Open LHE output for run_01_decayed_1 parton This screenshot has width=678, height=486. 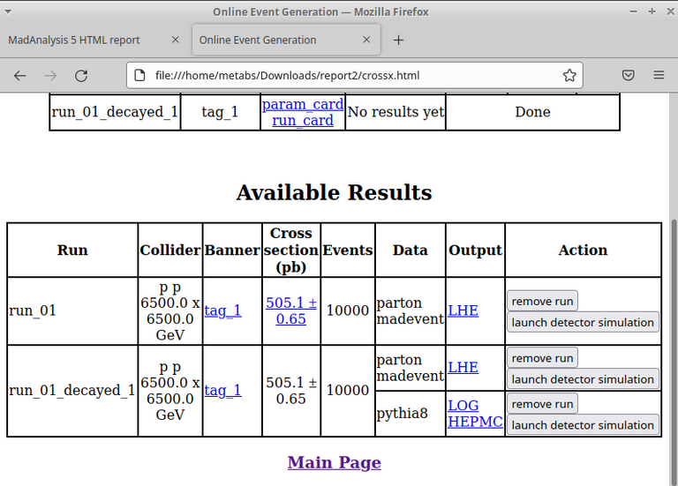click(463, 368)
